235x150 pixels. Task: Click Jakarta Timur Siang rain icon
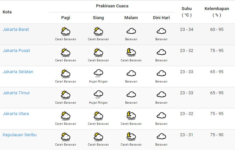pos(98,95)
